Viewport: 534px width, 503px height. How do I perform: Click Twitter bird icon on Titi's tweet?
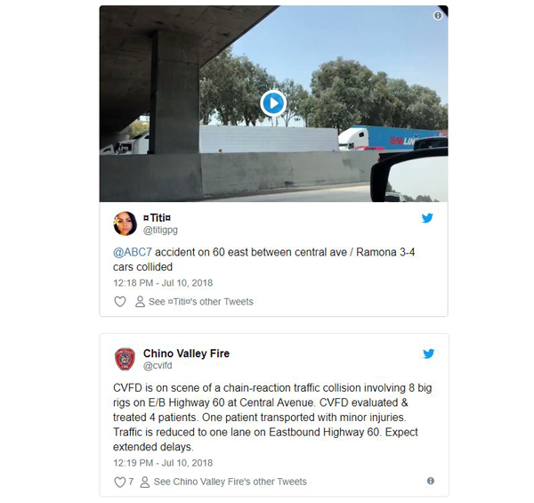pyautogui.click(x=427, y=218)
